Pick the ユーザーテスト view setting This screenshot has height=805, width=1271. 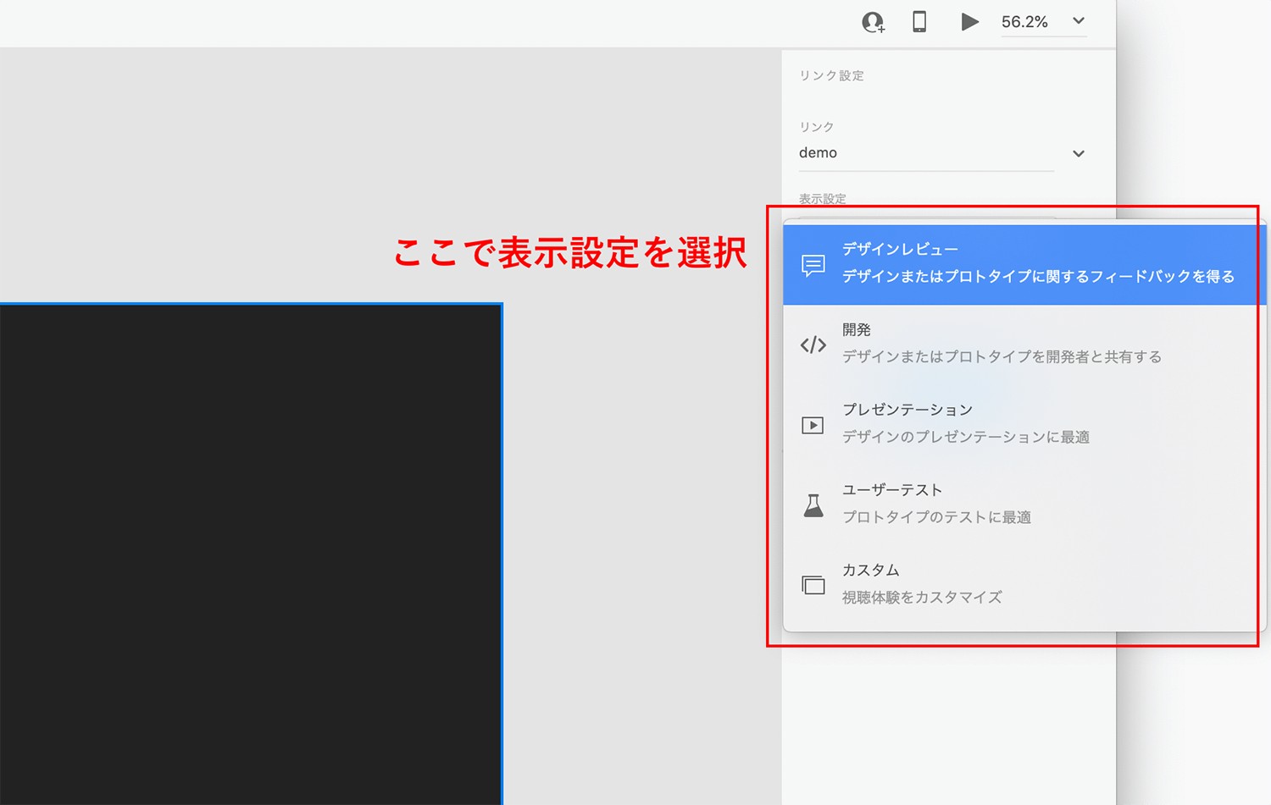1024,505
